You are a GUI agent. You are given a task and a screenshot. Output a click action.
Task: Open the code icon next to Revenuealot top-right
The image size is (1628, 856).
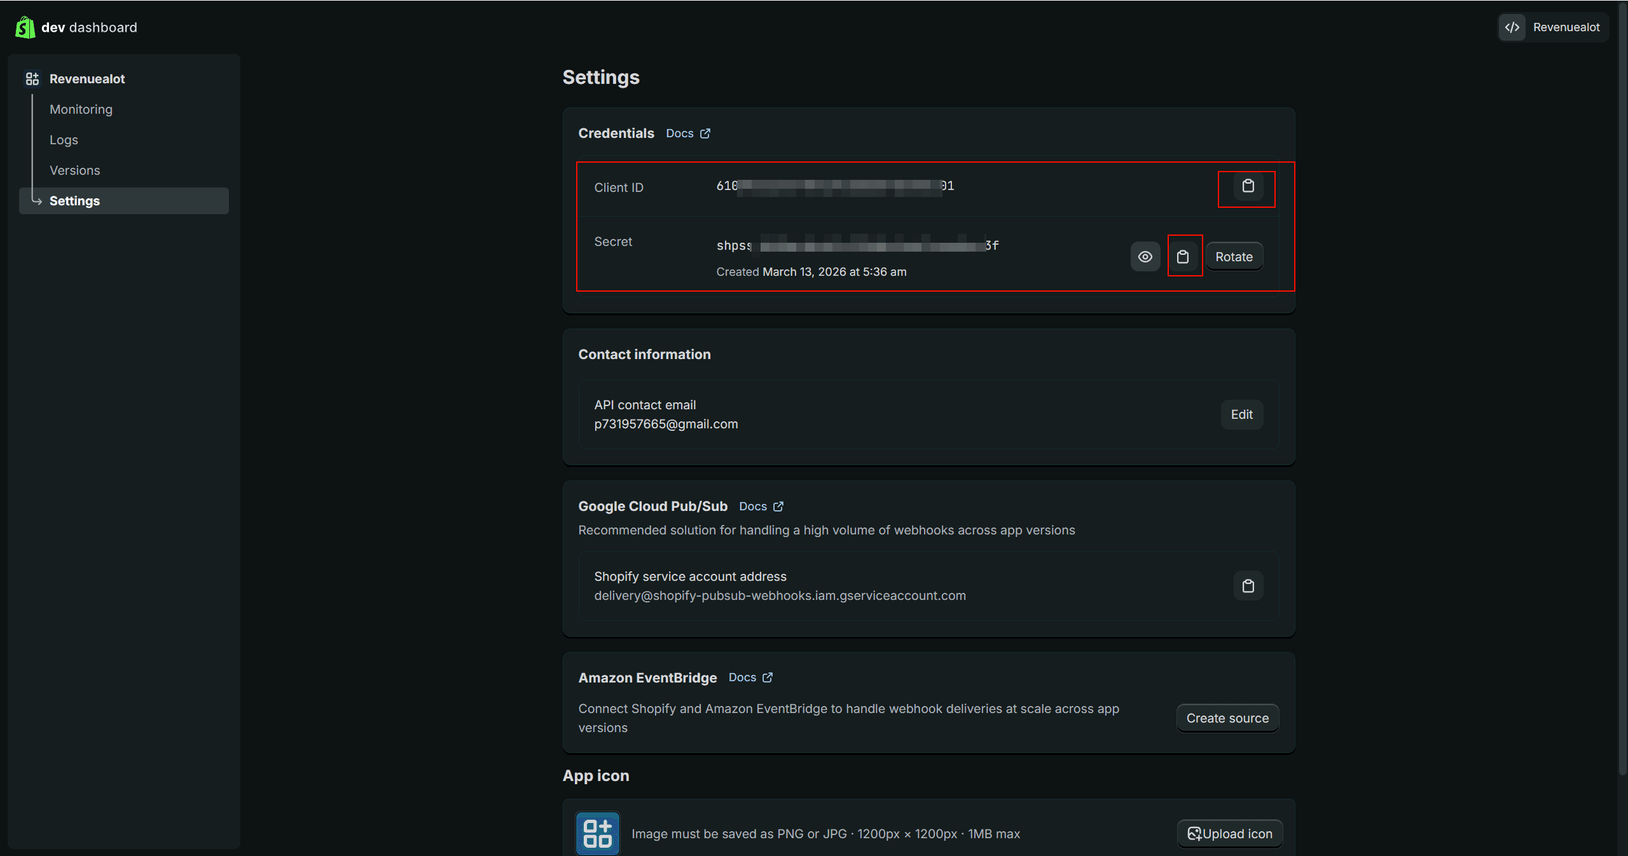pos(1512,27)
